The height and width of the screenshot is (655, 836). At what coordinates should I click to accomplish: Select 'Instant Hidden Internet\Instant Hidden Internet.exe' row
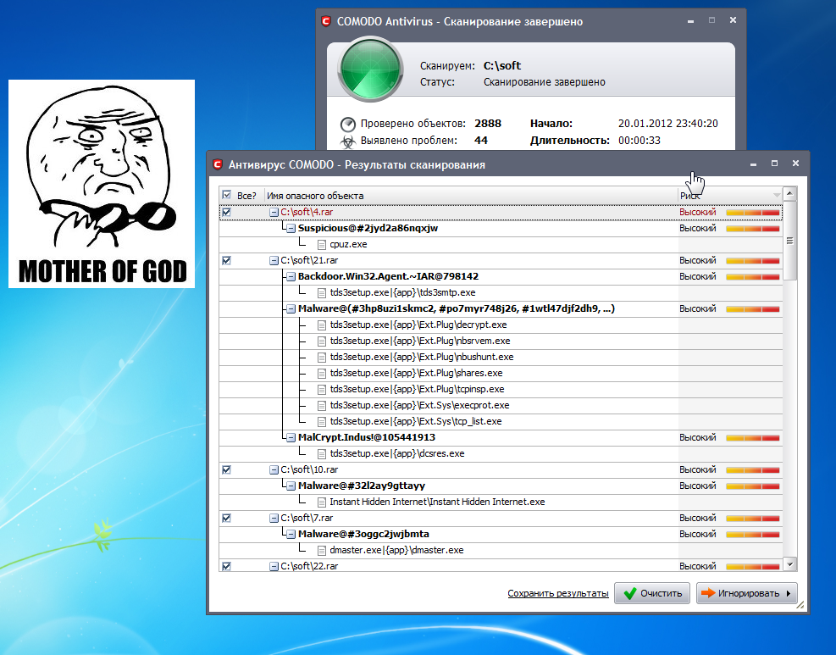pyautogui.click(x=437, y=502)
